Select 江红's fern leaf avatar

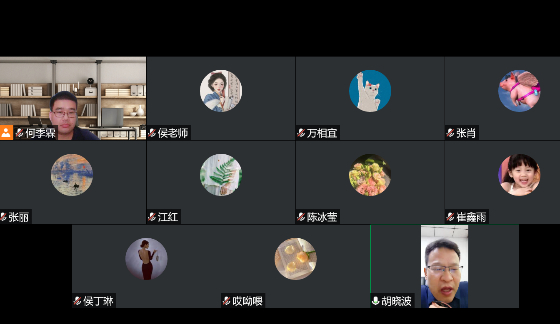coord(221,175)
